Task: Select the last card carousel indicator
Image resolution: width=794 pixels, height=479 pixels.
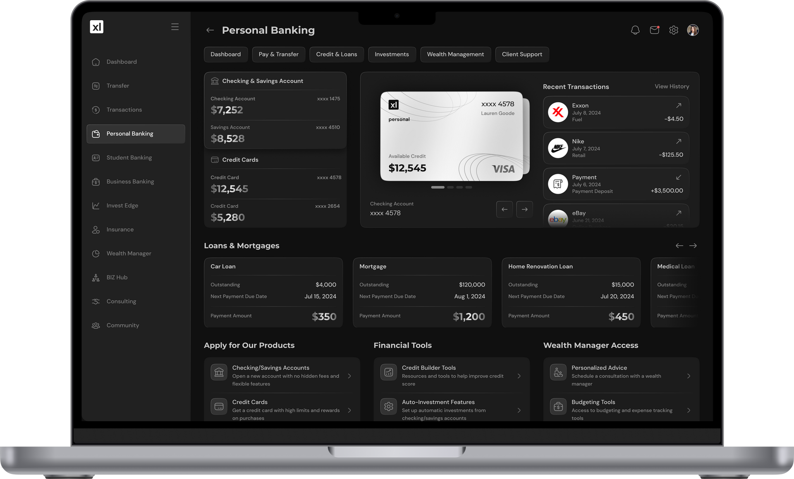Action: [469, 187]
